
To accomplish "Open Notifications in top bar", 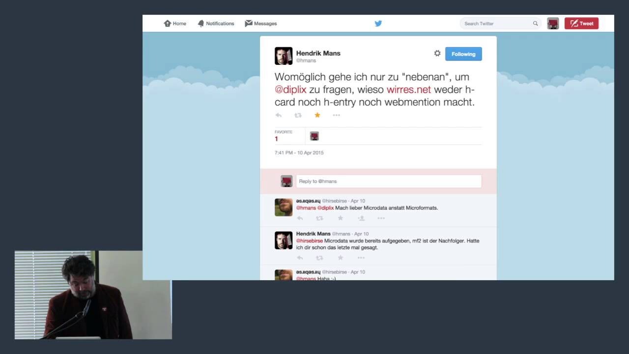I will [x=216, y=24].
